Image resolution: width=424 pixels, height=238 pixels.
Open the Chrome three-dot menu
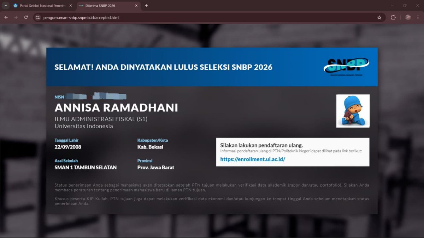coord(418,17)
